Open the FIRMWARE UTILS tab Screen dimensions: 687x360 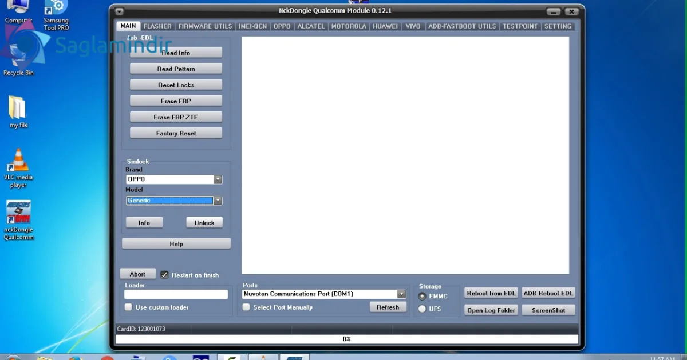tap(205, 26)
